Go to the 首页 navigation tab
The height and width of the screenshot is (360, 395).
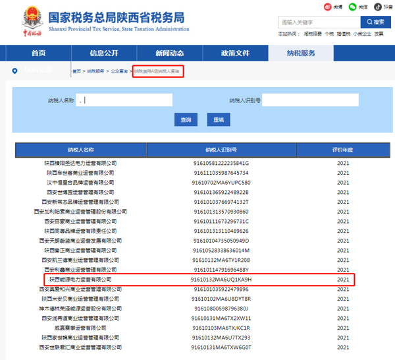(x=38, y=53)
